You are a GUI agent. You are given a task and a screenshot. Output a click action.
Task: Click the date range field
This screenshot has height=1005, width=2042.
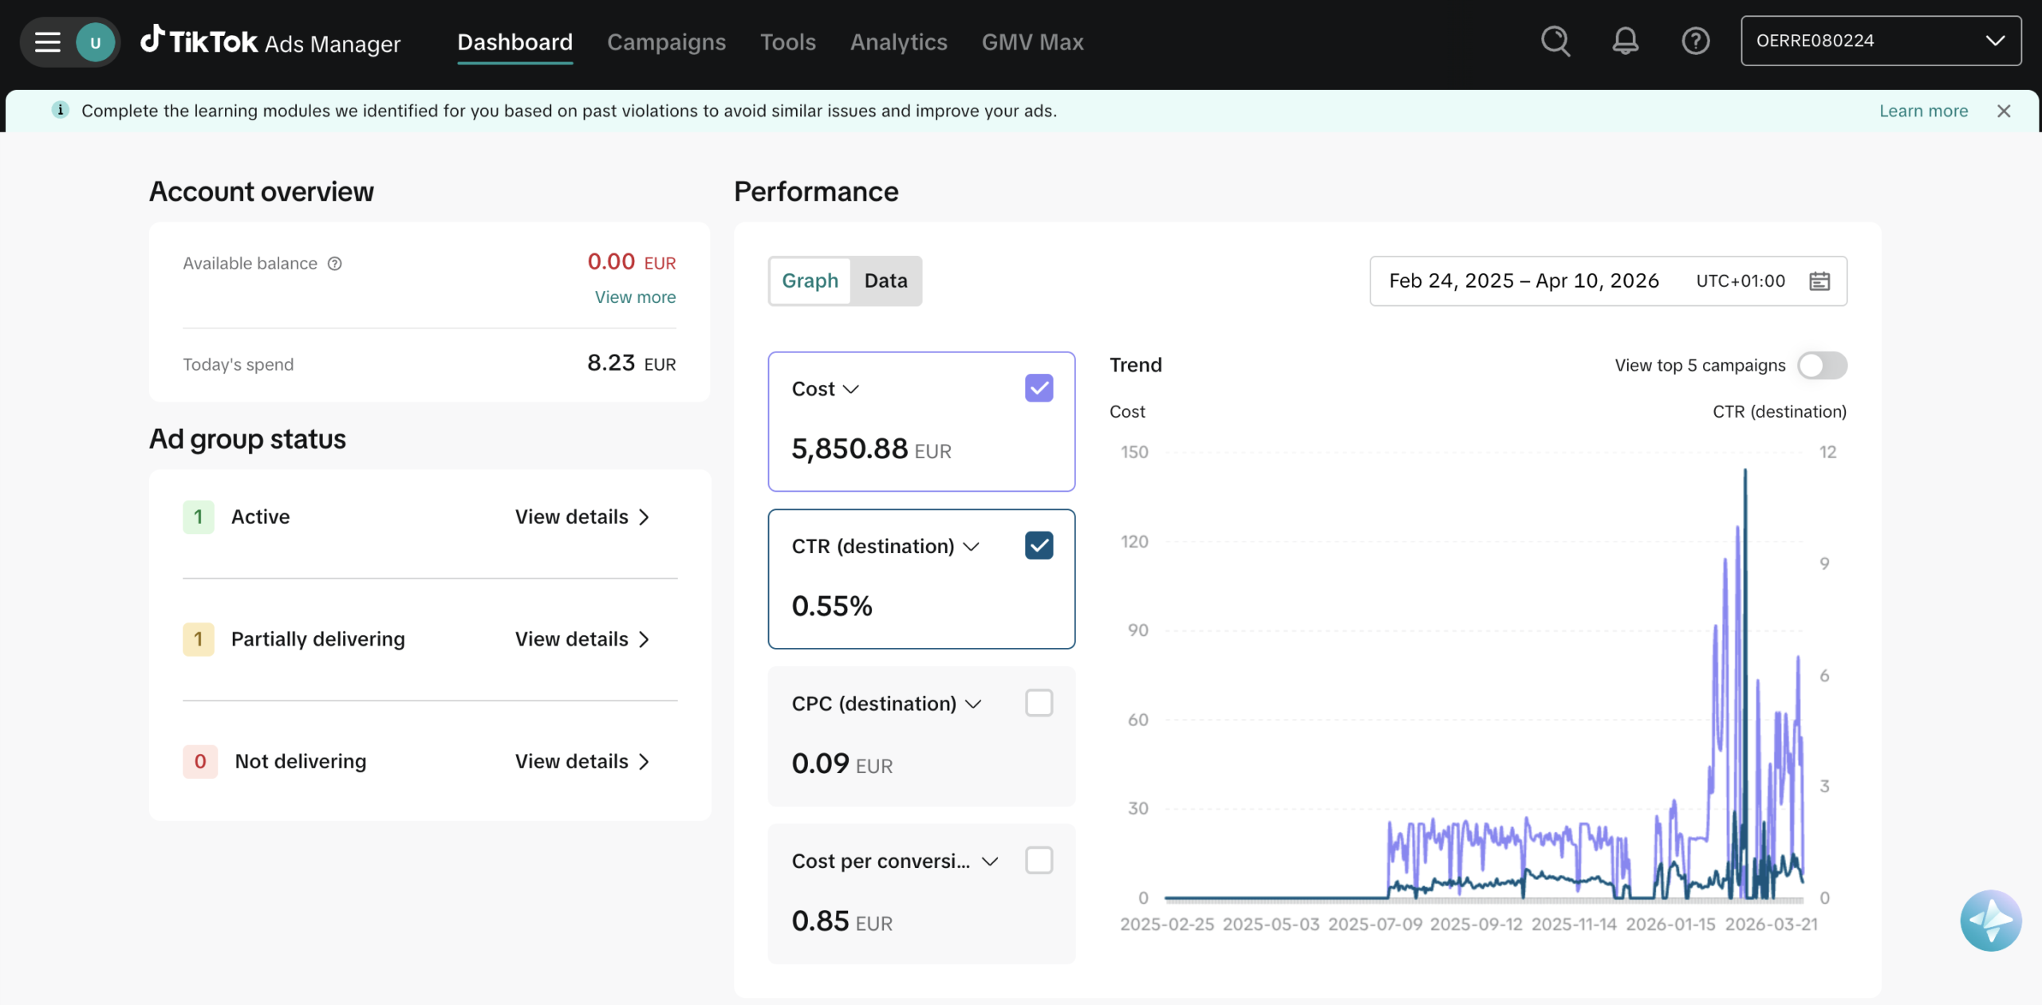[x=1524, y=281]
